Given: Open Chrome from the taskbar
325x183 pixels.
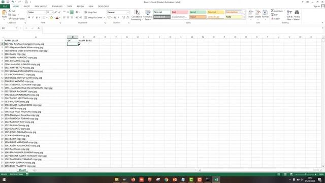Looking at the screenshot, I should (166, 179).
